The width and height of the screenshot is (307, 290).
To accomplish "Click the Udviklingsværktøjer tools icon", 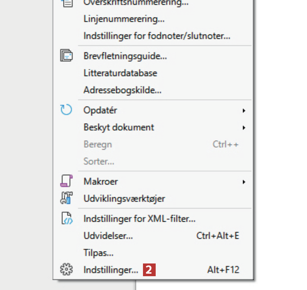I will point(66,198).
